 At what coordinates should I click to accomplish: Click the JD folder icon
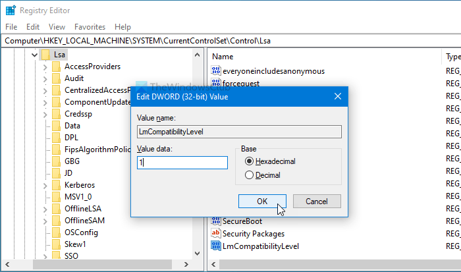pos(56,173)
